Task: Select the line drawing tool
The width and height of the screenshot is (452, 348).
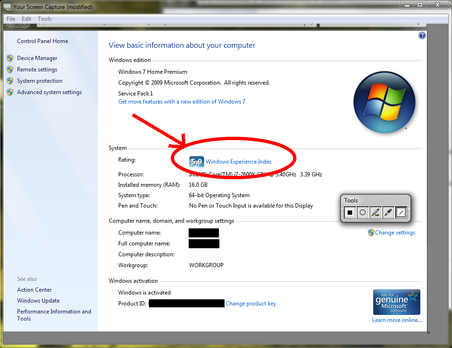Action: point(401,212)
